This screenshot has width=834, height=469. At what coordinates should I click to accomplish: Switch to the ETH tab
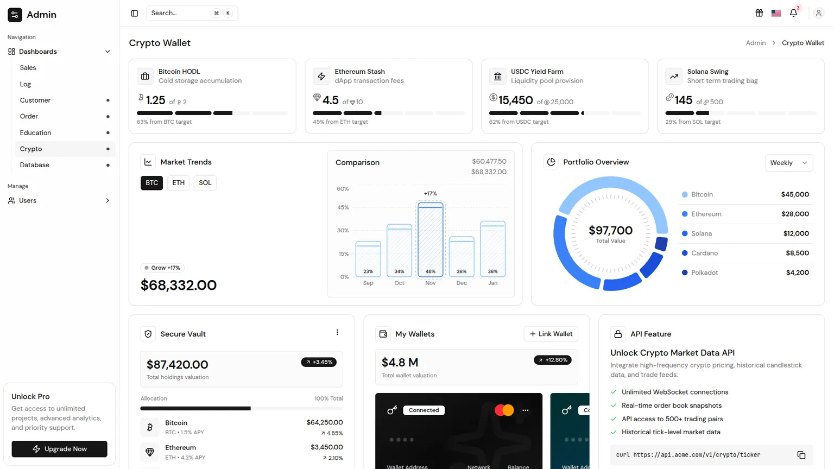click(x=179, y=183)
